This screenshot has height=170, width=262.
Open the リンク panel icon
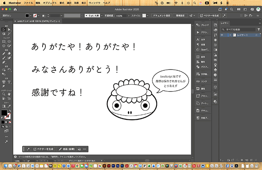coord(203,81)
